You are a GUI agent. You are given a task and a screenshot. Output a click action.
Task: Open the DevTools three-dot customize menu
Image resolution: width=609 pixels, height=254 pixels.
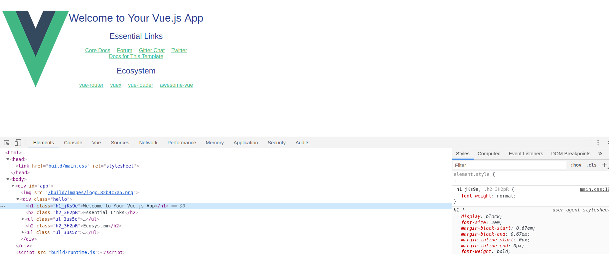(x=598, y=143)
